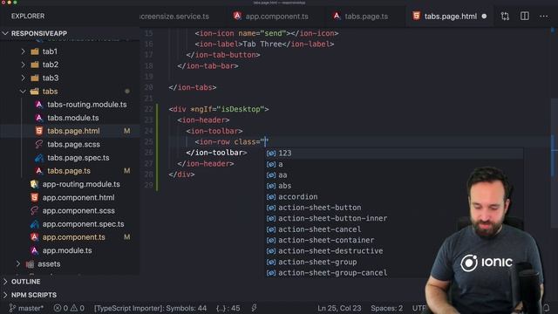
Task: Open app-routing.module.ts file
Action: tap(81, 184)
